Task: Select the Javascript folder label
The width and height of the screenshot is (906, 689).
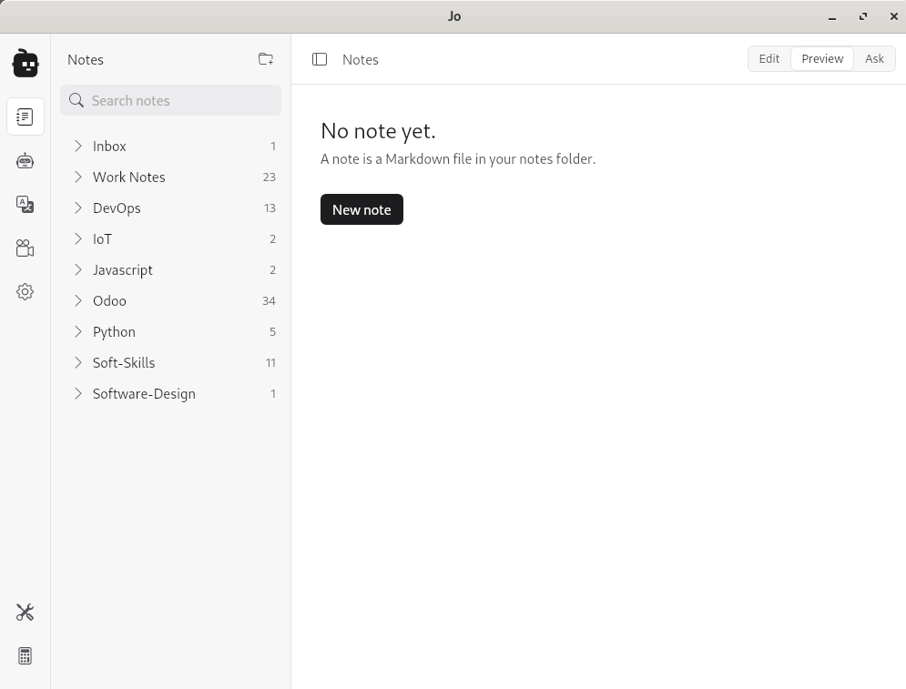Action: [x=123, y=269]
